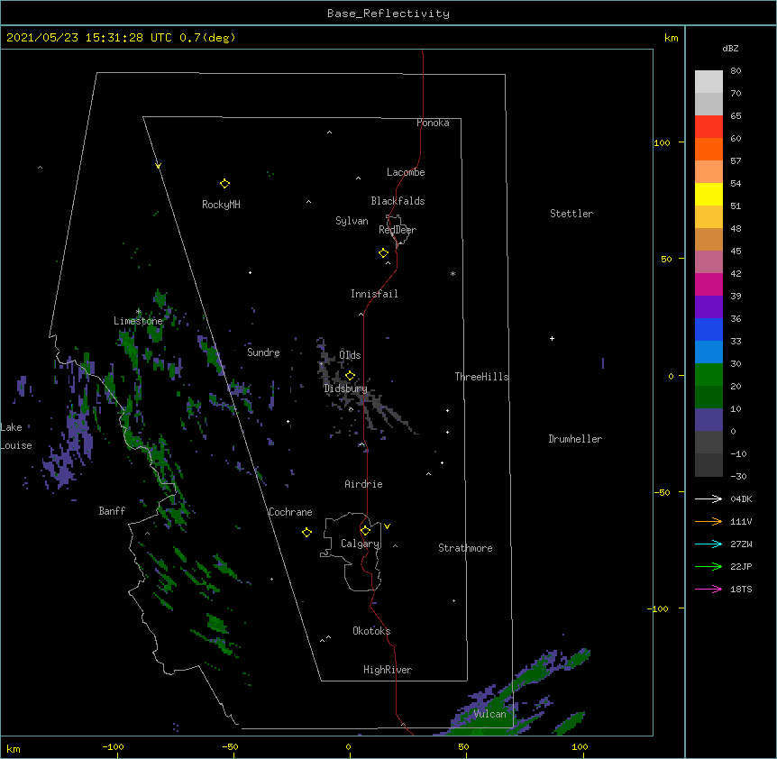This screenshot has width=777, height=759.
Task: Click the orange 111V arrow legend
Action: point(708,521)
